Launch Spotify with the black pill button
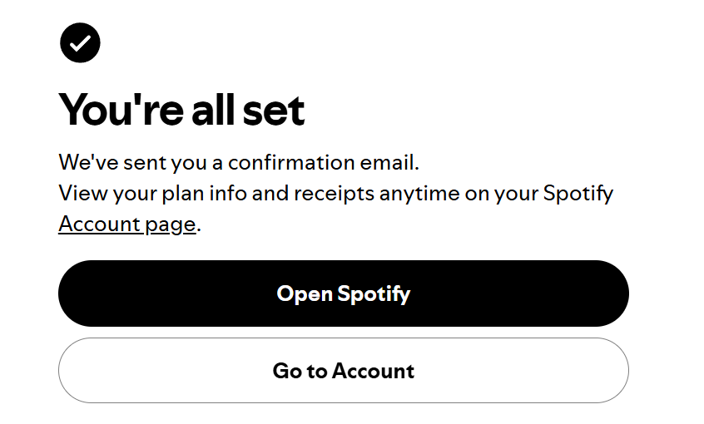704x424 pixels. pyautogui.click(x=343, y=293)
